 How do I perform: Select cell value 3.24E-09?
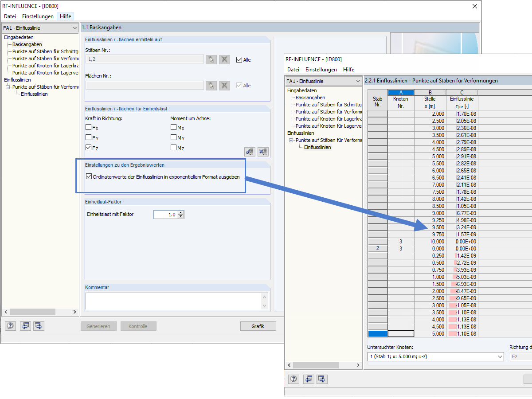coord(462,227)
